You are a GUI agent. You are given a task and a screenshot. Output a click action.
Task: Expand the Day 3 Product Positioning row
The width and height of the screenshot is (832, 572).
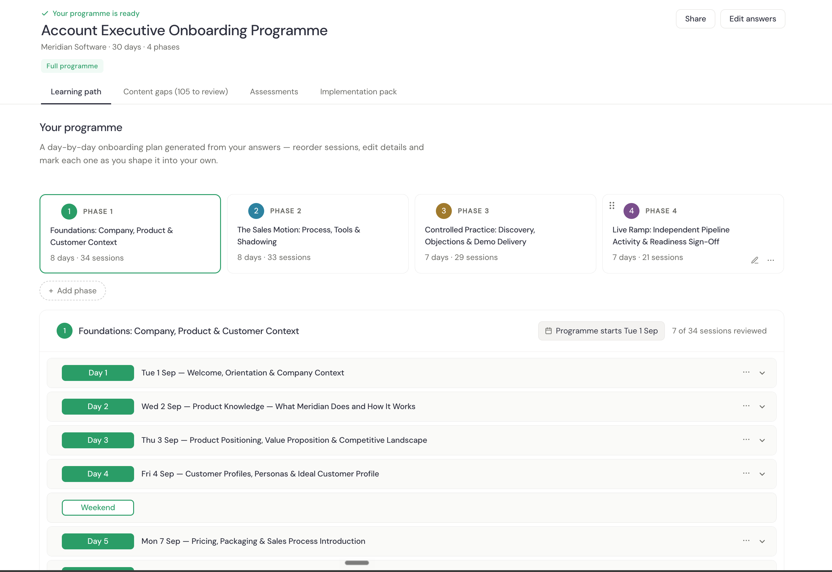click(x=762, y=440)
